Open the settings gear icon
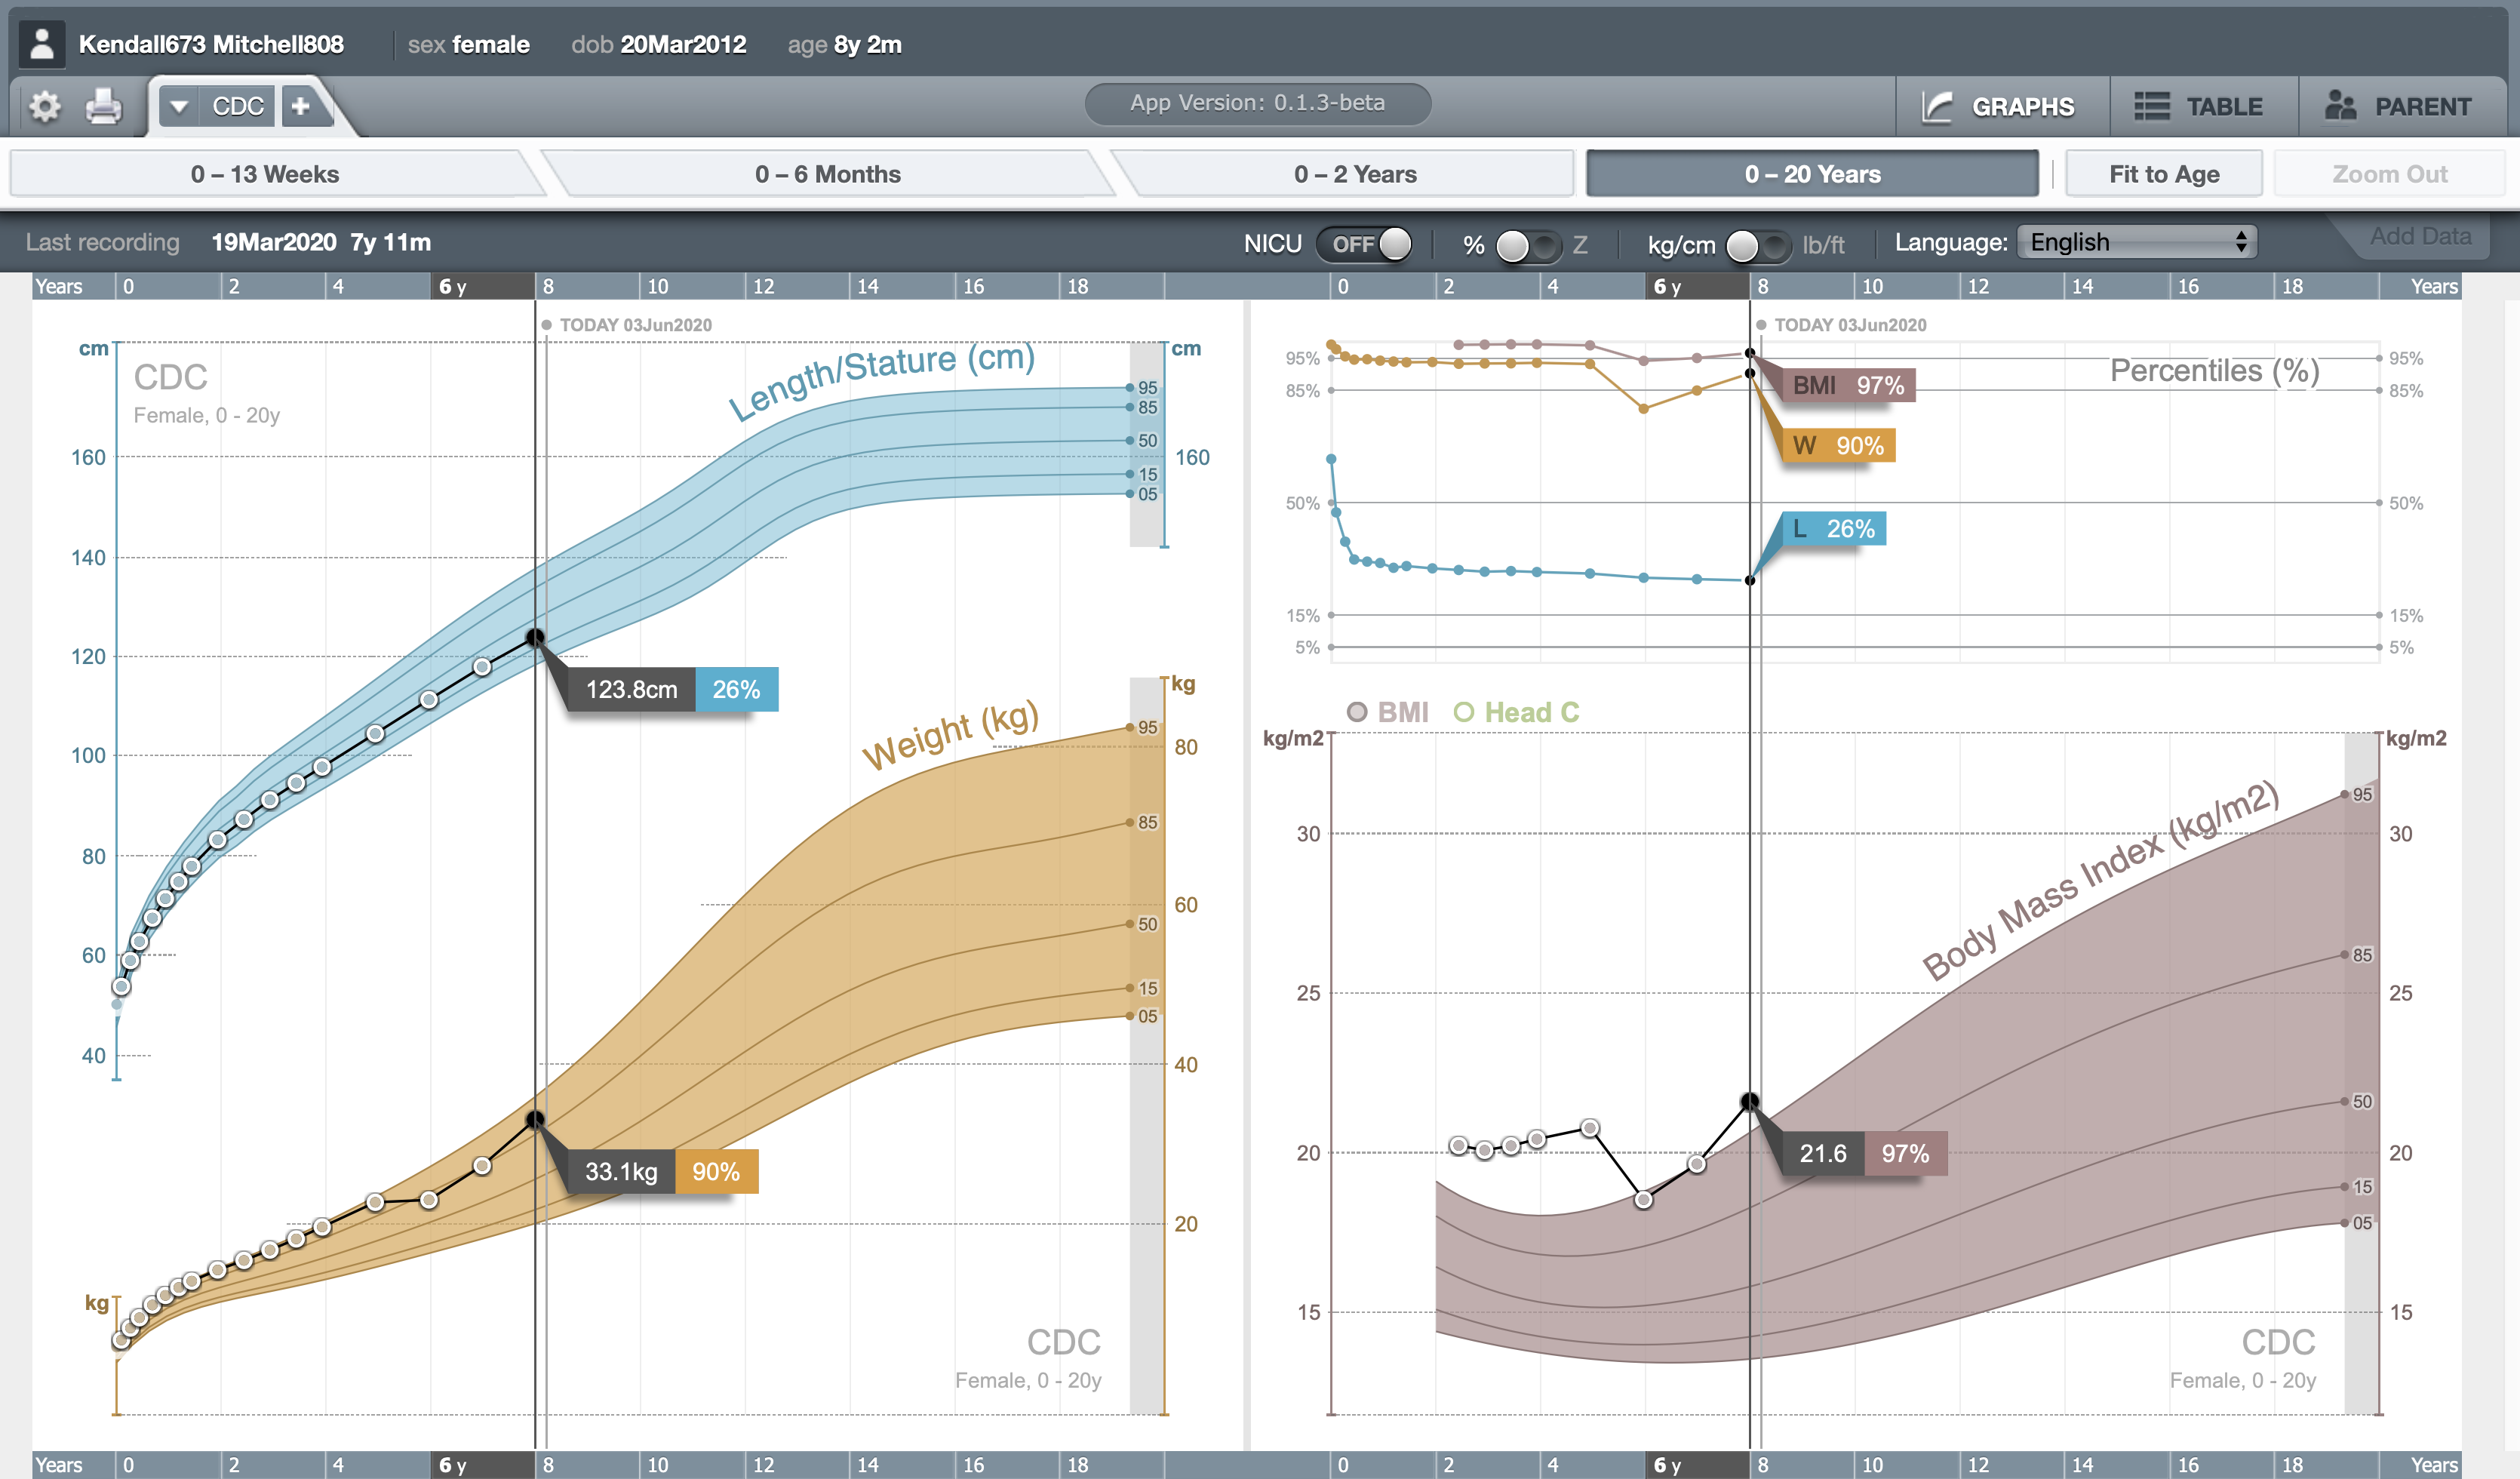The width and height of the screenshot is (2520, 1479). pos(44,106)
